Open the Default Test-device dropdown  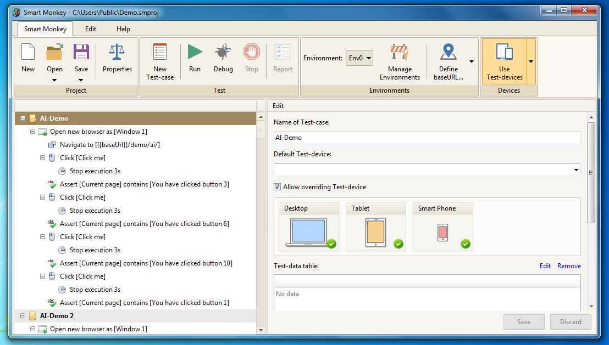coord(427,170)
